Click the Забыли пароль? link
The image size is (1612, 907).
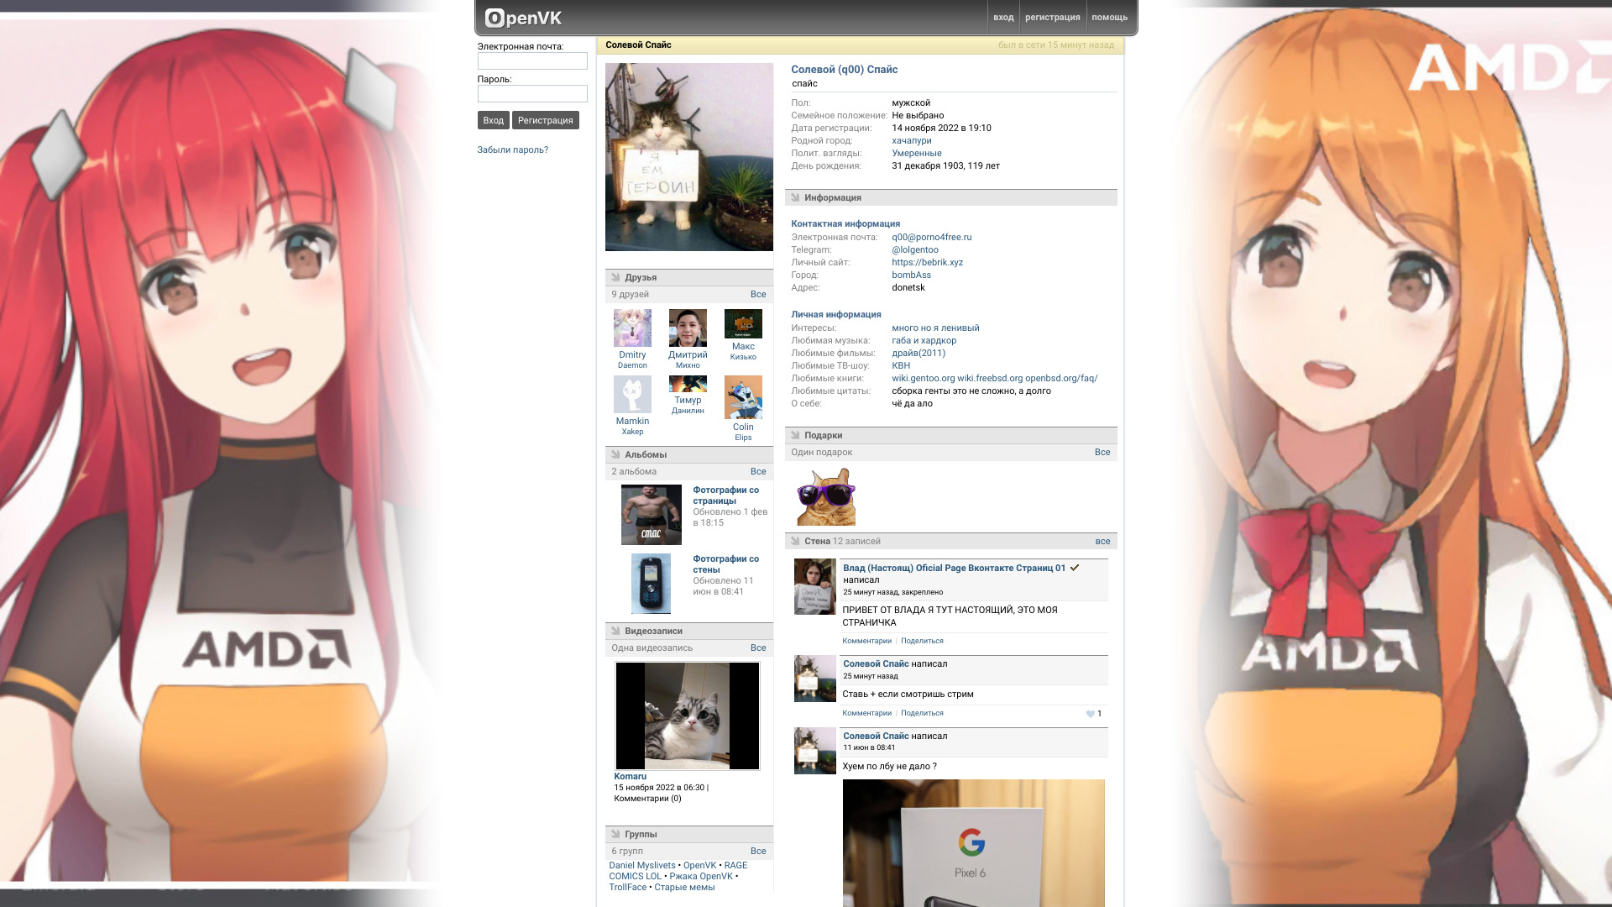coord(512,149)
